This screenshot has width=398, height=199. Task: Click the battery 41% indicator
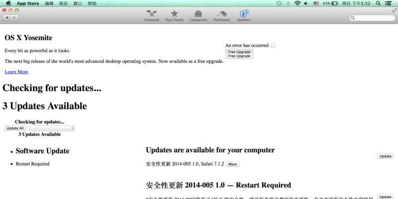point(330,3)
